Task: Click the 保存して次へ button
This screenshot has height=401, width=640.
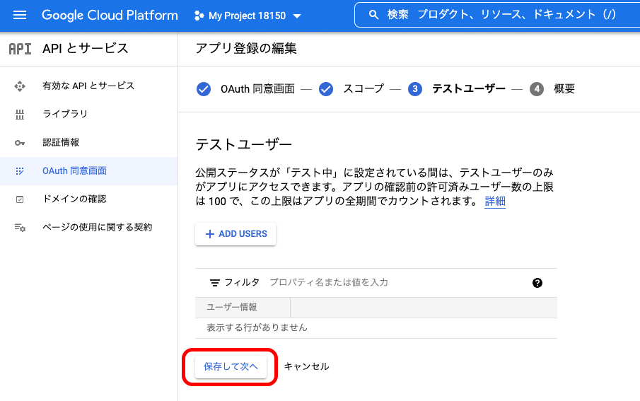Action: [x=231, y=366]
